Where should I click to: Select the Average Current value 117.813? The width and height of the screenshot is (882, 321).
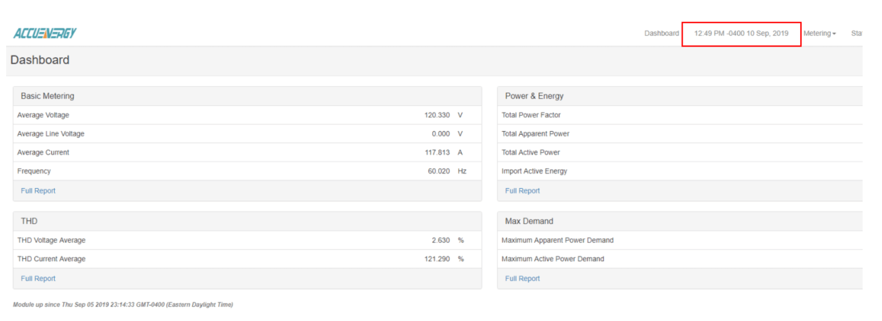pyautogui.click(x=437, y=152)
